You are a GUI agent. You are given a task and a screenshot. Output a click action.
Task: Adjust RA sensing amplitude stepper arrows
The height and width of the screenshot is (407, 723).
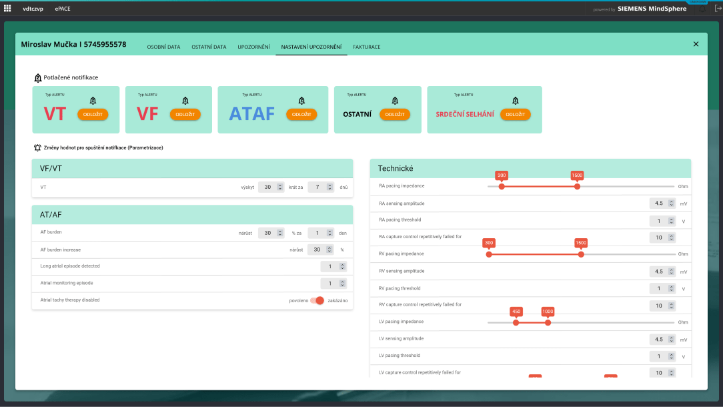coord(670,203)
